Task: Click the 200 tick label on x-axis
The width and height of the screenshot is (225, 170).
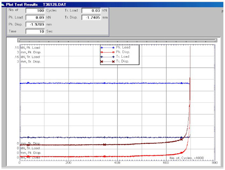Action: (x=69, y=163)
